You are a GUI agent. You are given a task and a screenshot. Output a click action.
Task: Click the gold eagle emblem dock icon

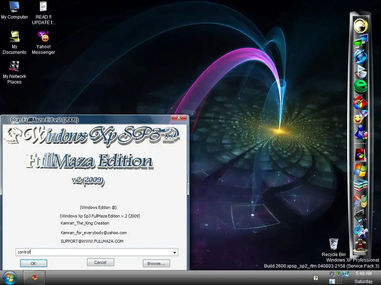(x=361, y=26)
